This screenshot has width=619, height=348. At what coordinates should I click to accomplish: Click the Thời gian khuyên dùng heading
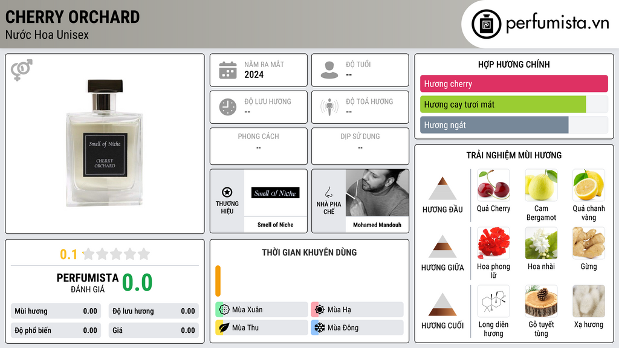tap(309, 253)
